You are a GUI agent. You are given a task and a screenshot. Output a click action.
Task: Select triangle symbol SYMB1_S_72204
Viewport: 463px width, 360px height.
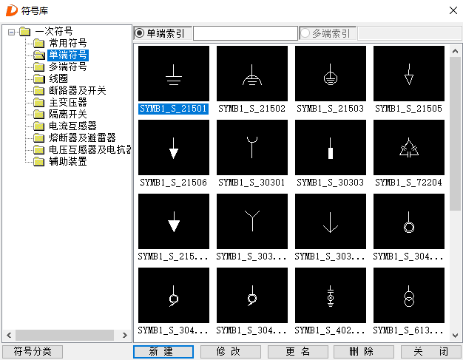409,147
